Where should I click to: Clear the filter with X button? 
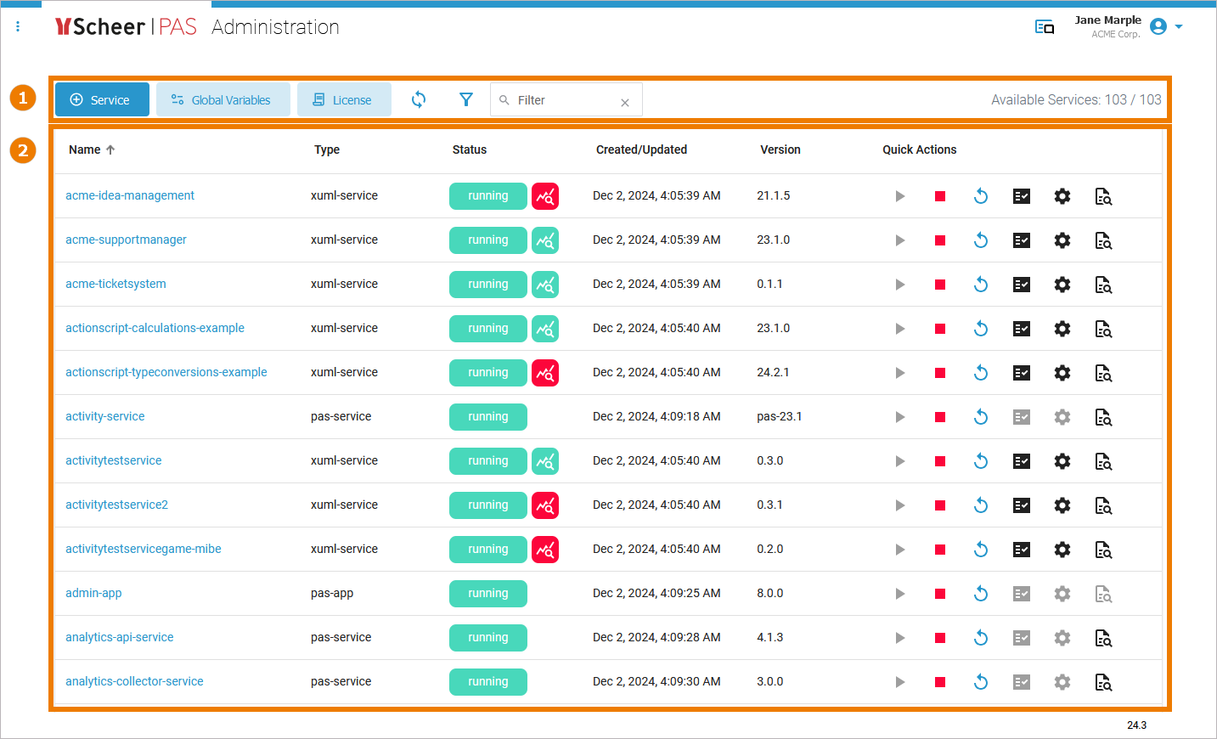[x=625, y=103]
